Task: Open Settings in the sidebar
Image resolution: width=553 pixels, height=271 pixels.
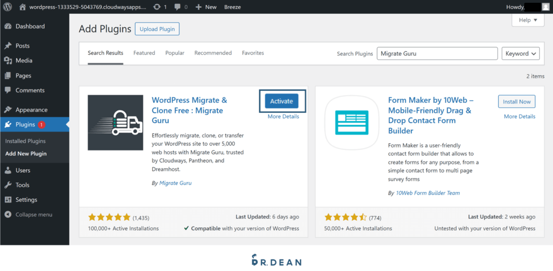Action: click(26, 200)
